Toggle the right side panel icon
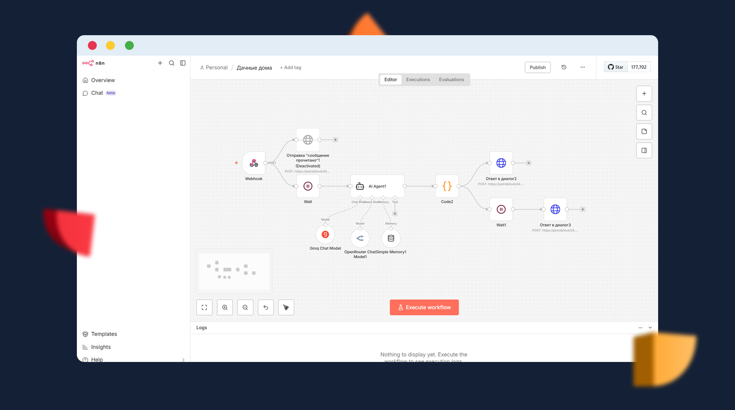This screenshot has height=410, width=735. (644, 150)
